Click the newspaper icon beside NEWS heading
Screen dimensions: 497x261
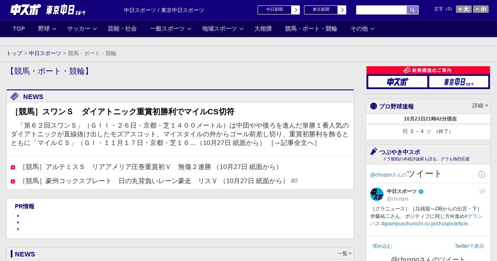pos(15,97)
